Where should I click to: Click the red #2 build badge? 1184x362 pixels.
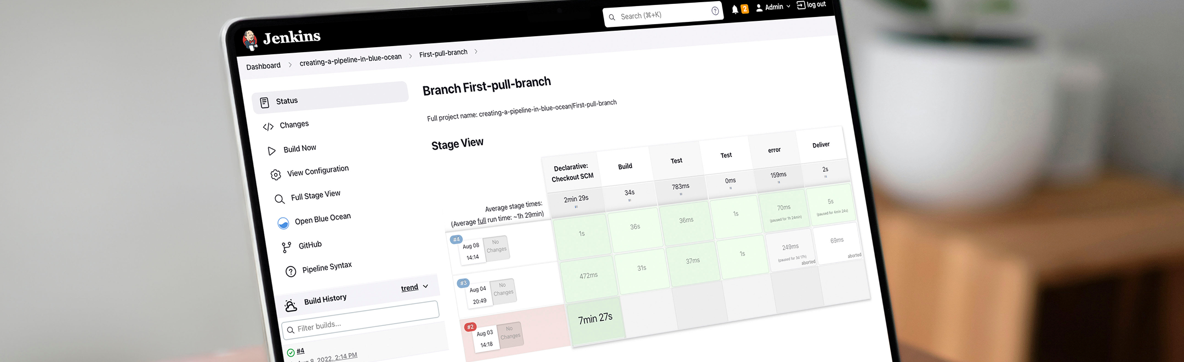(x=470, y=327)
